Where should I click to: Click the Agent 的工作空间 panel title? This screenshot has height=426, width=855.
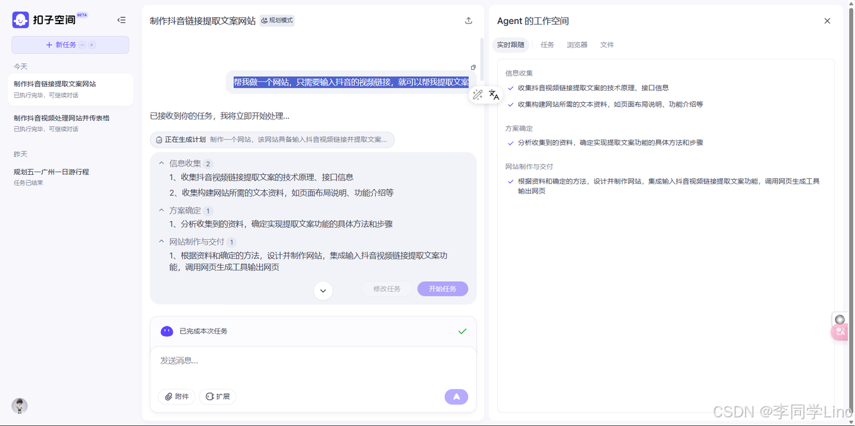tap(533, 21)
